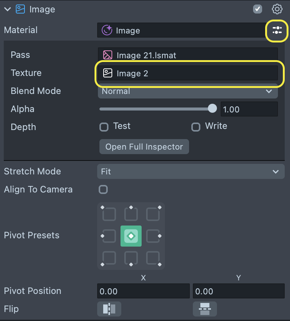
Task: Select the top-center pivot preset
Action: coord(131,214)
